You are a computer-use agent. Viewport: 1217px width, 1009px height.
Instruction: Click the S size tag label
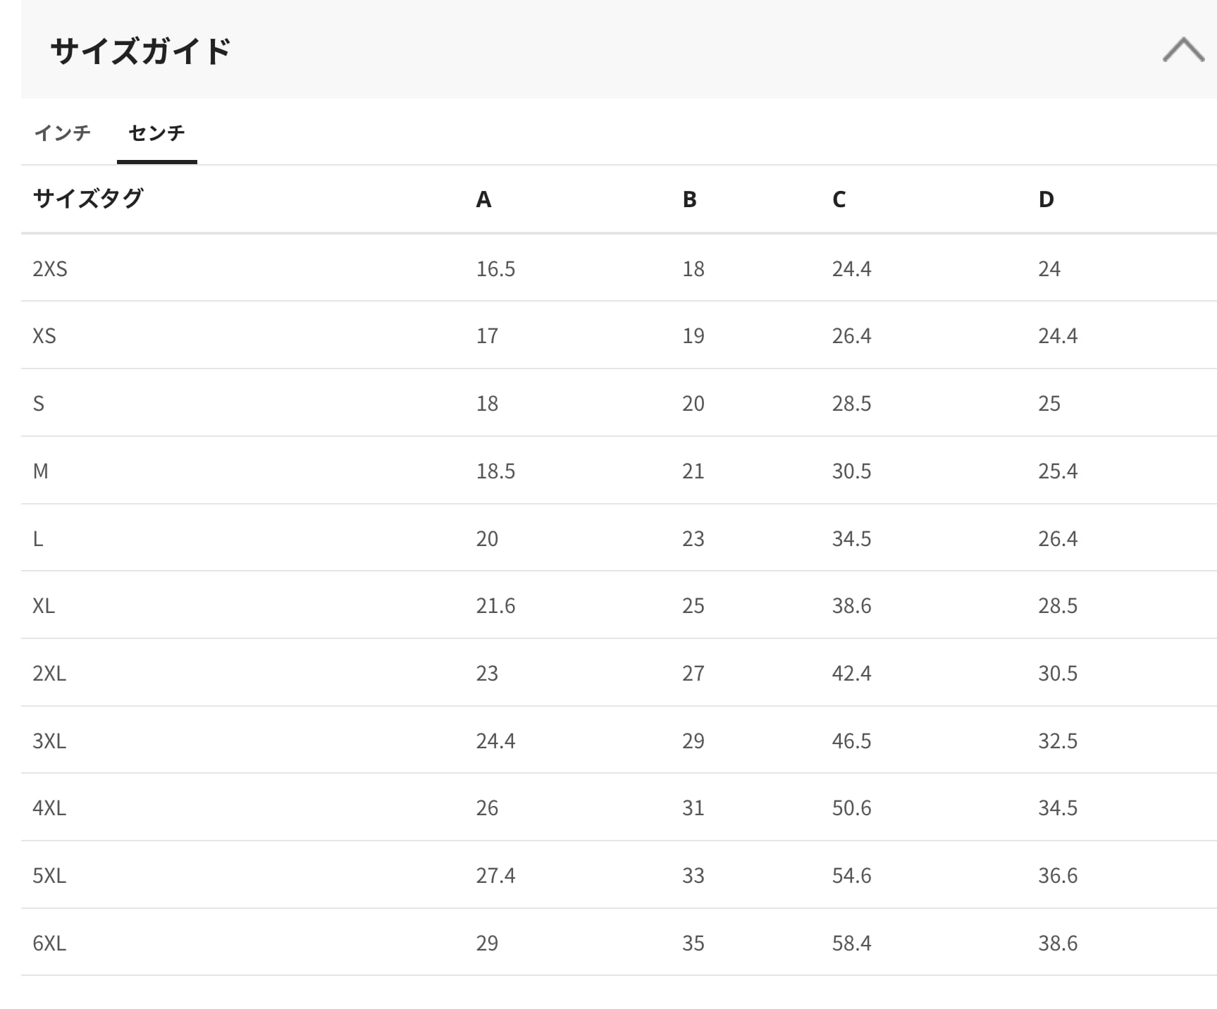pos(39,403)
